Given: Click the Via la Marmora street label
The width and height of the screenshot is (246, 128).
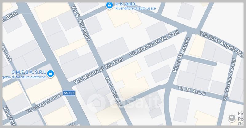Looking at the screenshot, I should pos(181,55).
